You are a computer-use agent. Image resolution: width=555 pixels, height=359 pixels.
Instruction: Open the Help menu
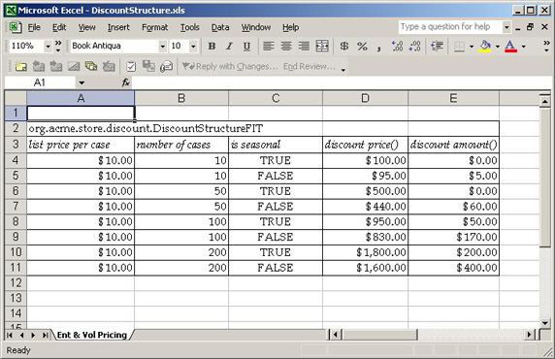(290, 27)
